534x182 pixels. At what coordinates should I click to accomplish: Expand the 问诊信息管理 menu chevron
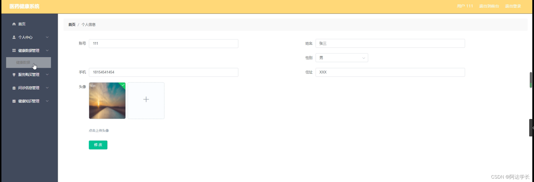tap(47, 88)
